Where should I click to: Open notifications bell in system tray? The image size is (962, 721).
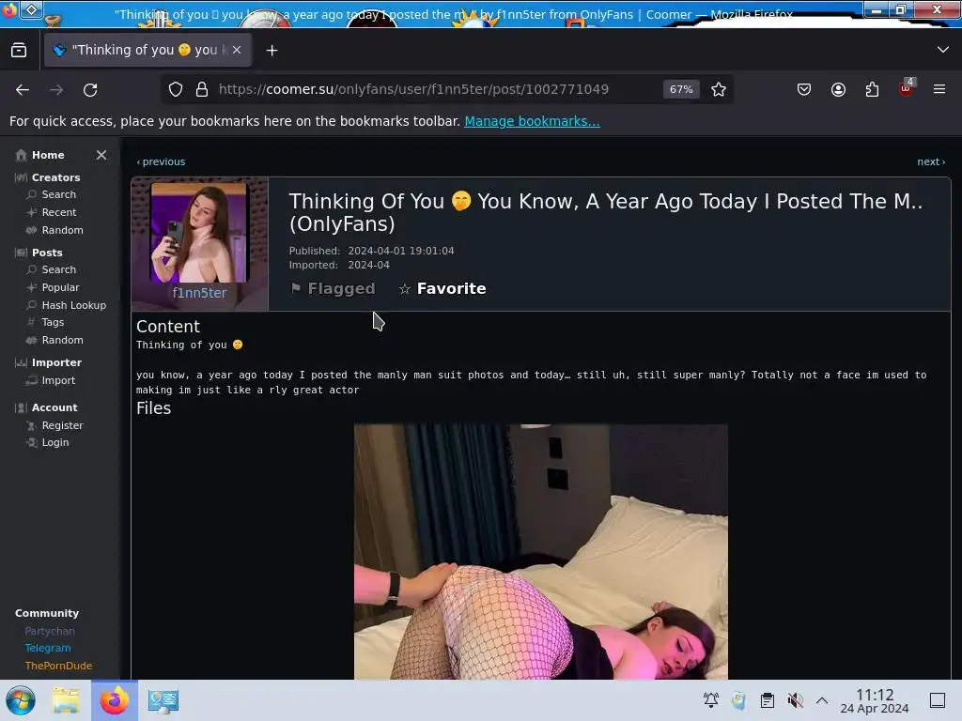pyautogui.click(x=711, y=700)
